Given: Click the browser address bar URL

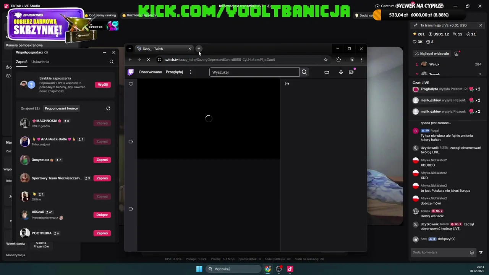Looking at the screenshot, I should pos(220,60).
